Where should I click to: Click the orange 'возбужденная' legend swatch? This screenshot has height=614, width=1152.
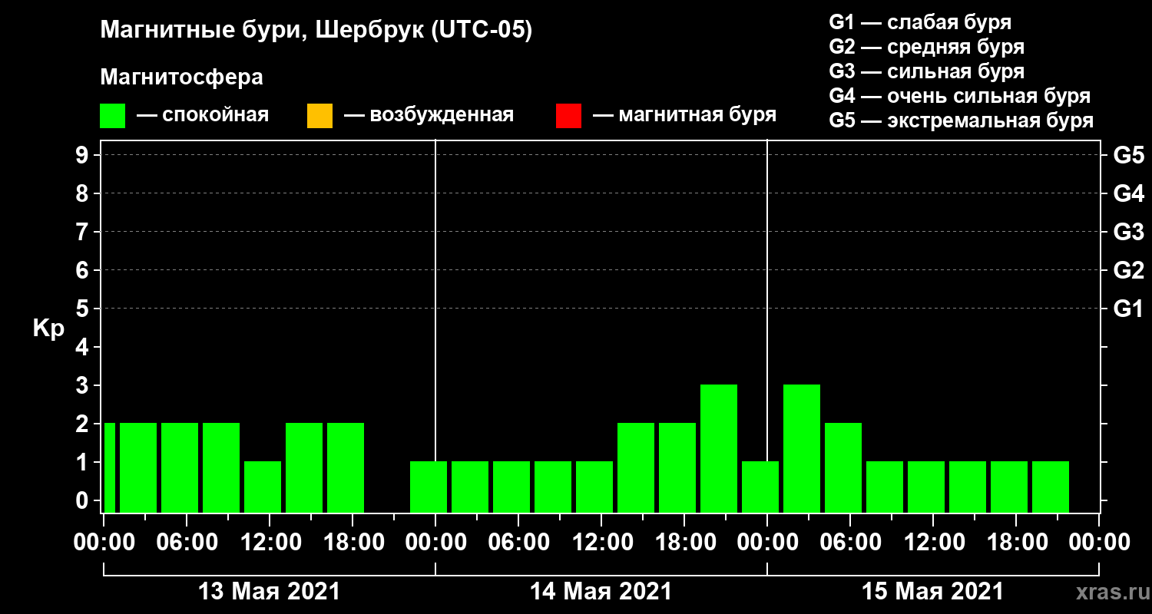pyautogui.click(x=319, y=116)
